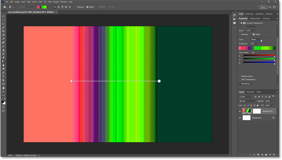Click the Share button
Screen dimensions: 282x160
[x=263, y=7]
